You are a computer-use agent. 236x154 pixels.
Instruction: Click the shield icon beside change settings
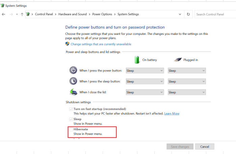(67, 44)
